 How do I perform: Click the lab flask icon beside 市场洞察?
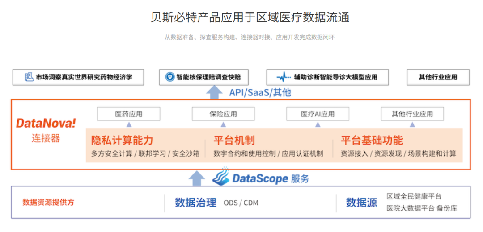click(29, 77)
